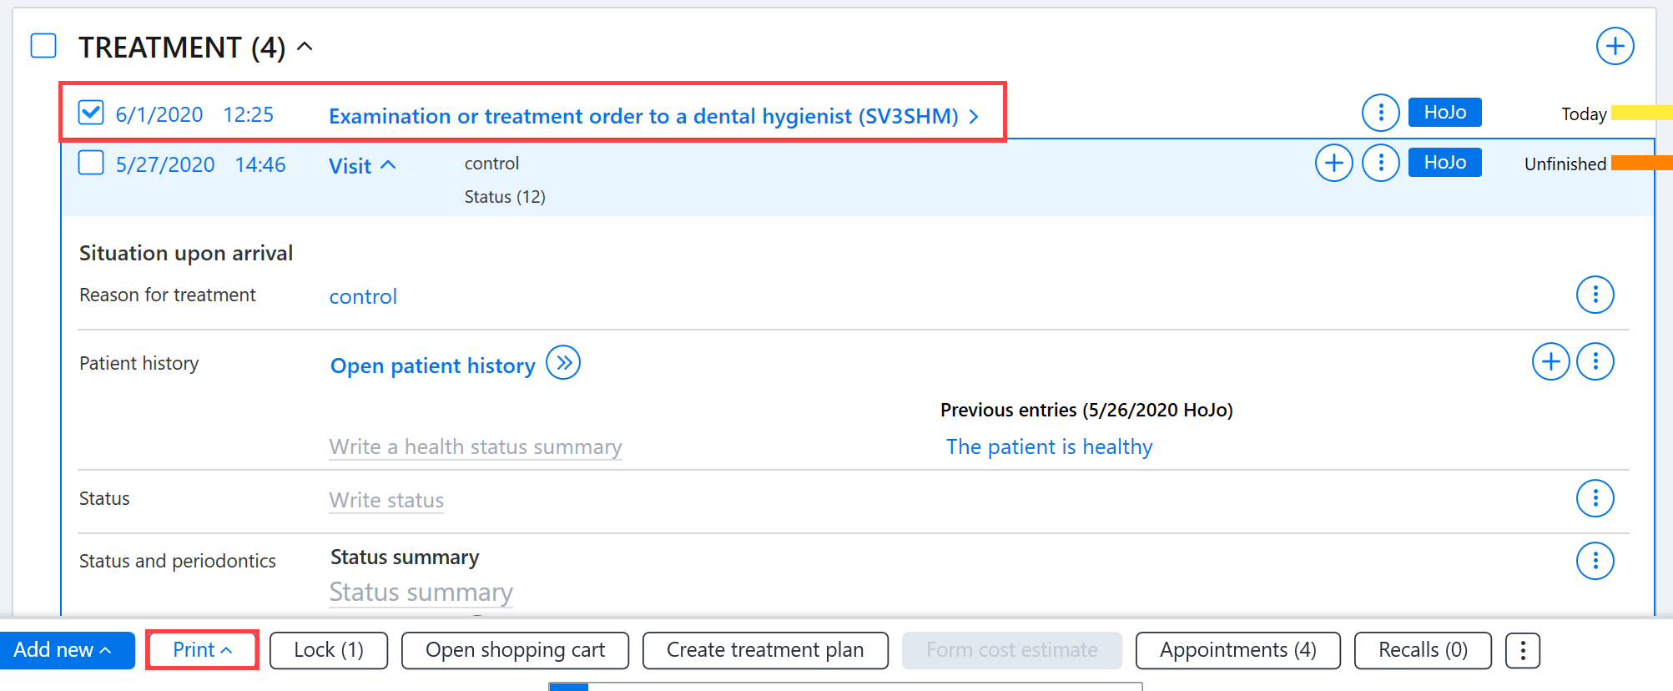This screenshot has height=691, width=1673.
Task: Collapse the TREATMENT (4) section
Action: pyautogui.click(x=305, y=47)
